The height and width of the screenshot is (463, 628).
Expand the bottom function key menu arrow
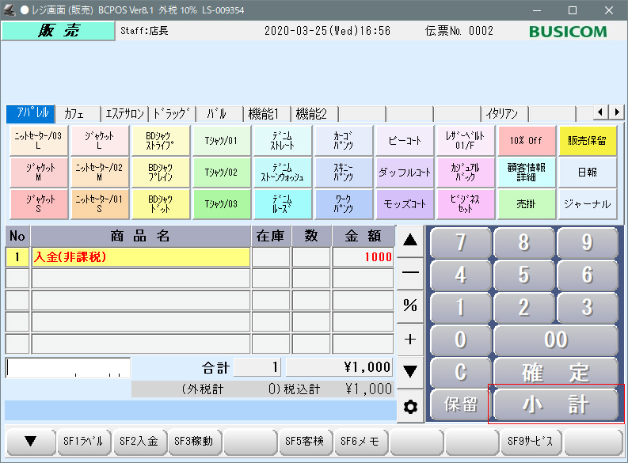tap(30, 441)
